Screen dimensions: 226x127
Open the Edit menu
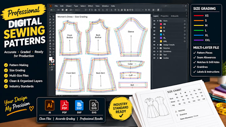tap(62, 6)
